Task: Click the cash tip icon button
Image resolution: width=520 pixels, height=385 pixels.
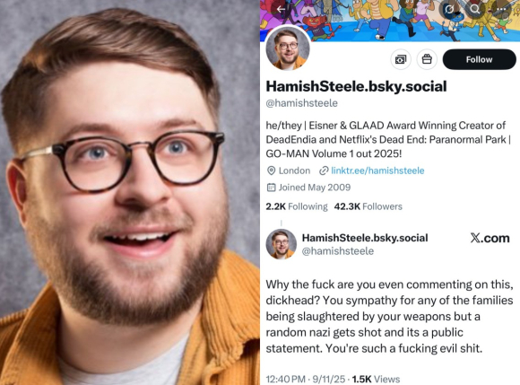Action: (x=401, y=59)
